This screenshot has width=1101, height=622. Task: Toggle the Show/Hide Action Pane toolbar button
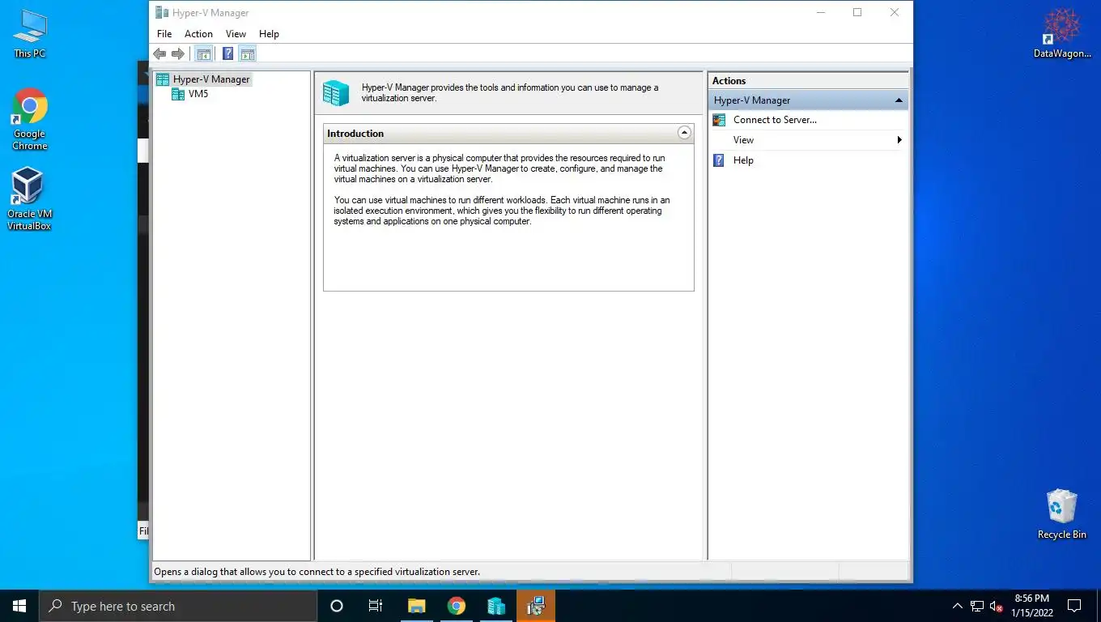[248, 53]
